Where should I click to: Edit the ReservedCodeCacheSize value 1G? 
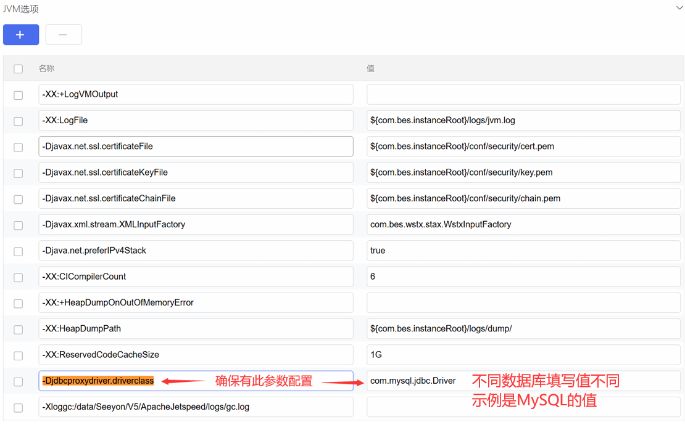click(x=523, y=355)
